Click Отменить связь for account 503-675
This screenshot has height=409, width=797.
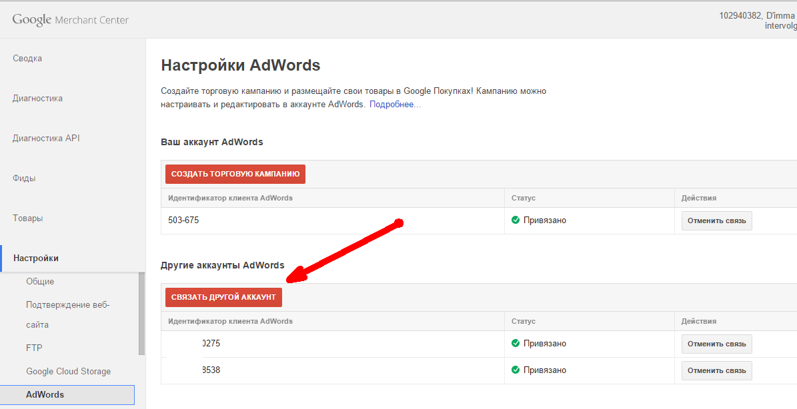click(717, 220)
